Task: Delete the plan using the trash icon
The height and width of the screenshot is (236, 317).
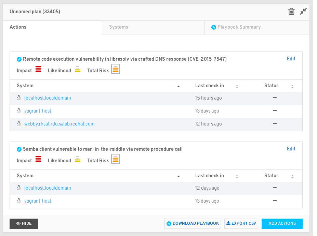Action: click(x=291, y=11)
